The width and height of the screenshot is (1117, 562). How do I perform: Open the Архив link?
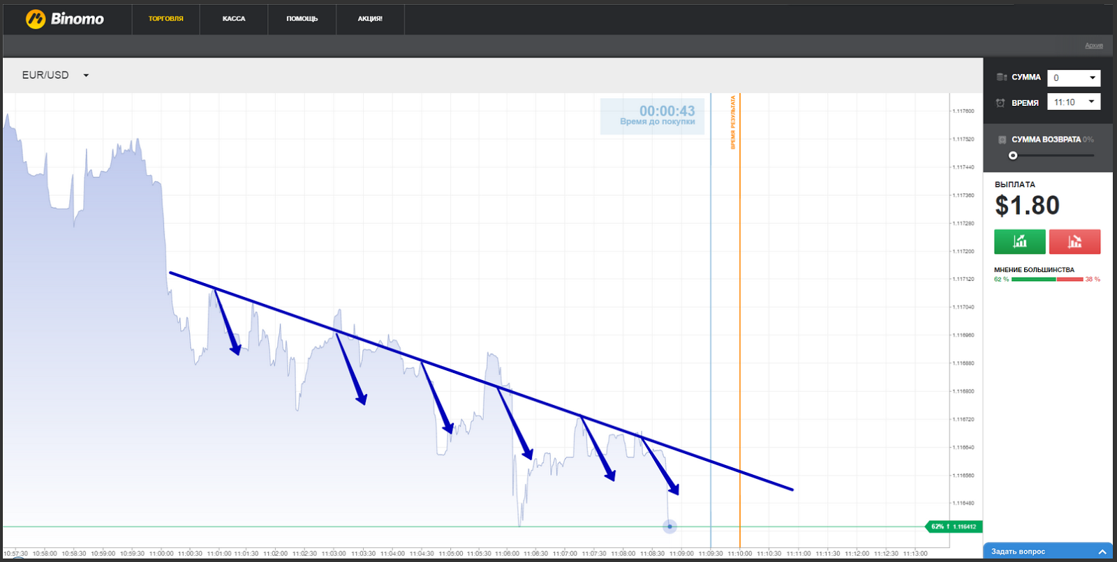point(1094,45)
